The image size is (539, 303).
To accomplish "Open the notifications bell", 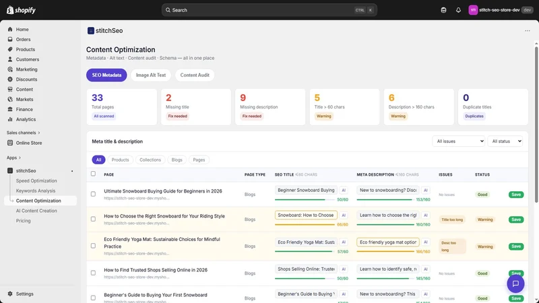I will coord(458,10).
